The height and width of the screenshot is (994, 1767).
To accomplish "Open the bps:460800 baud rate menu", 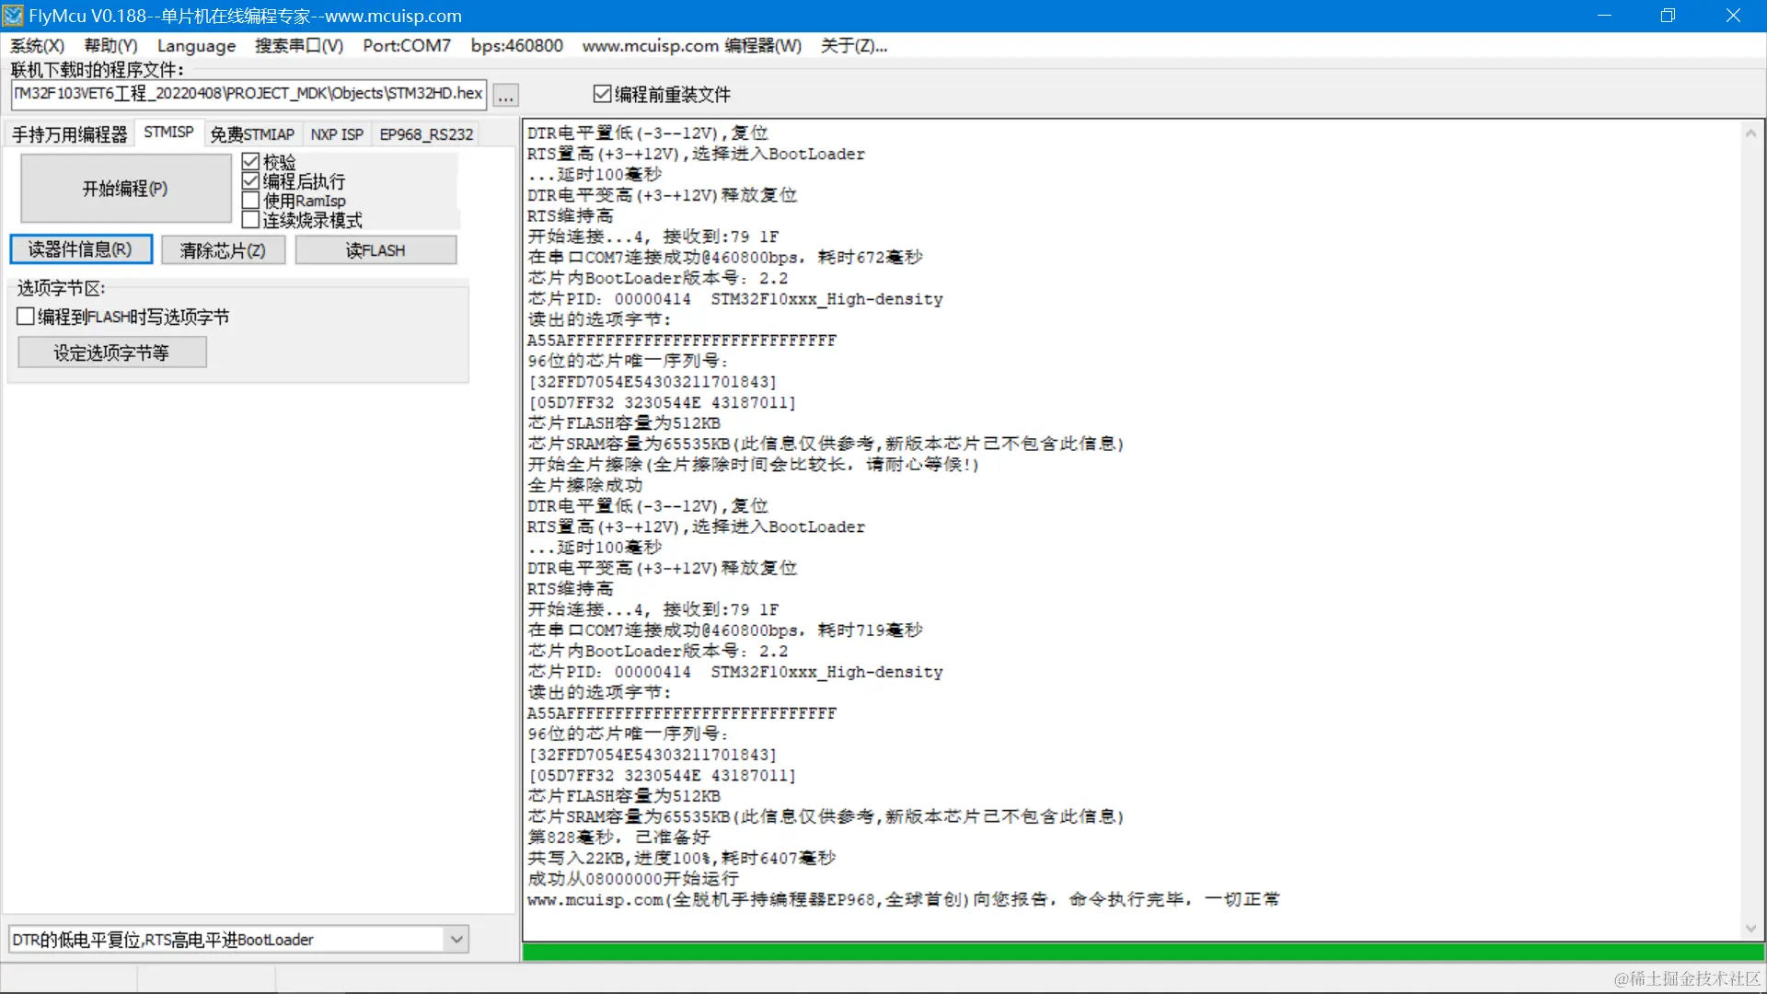I will click(516, 45).
